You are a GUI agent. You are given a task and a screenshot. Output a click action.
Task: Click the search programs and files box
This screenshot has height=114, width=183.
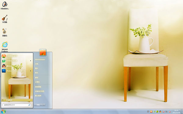[17, 105]
